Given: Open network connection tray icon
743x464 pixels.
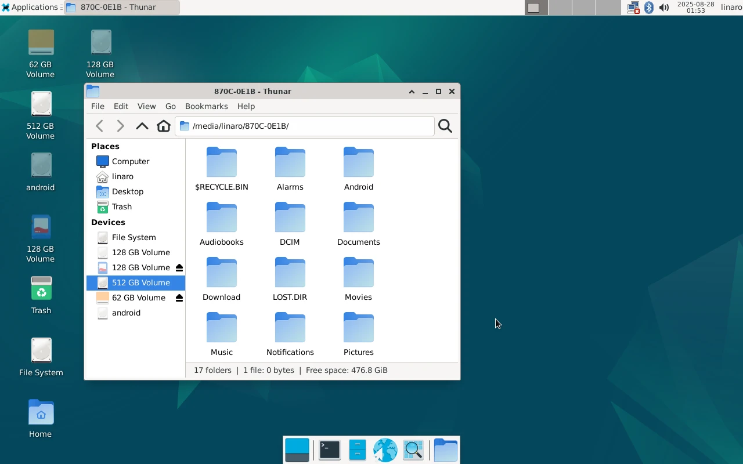Looking at the screenshot, I should point(633,8).
